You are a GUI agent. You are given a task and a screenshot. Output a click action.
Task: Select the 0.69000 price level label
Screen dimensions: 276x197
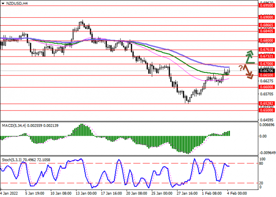pyautogui.click(x=267, y=17)
